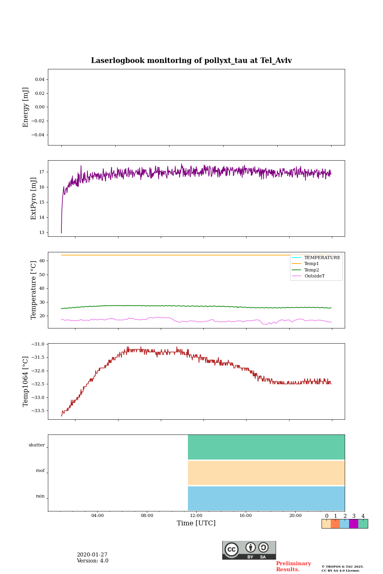This screenshot has height=574, width=383.
Task: Select the green swatch labeled 4
Action: pos(363,524)
